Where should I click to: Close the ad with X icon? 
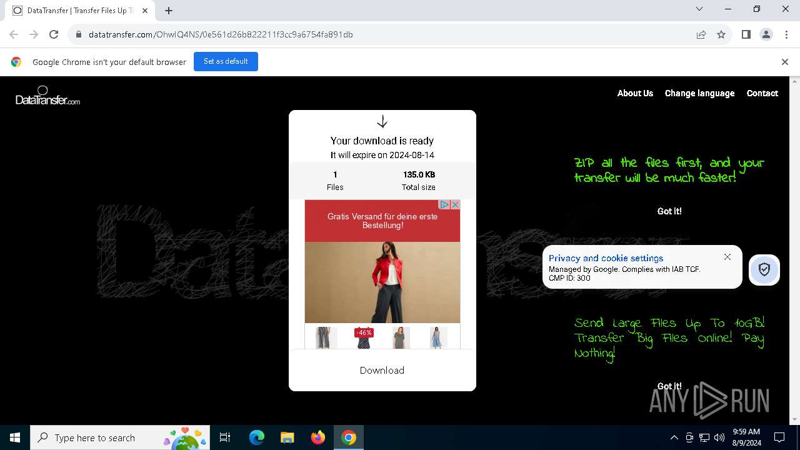(455, 204)
